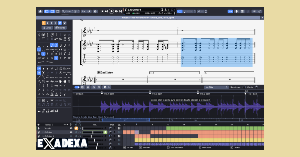Open the layout view mode dropdown

pyautogui.click(x=77, y=11)
